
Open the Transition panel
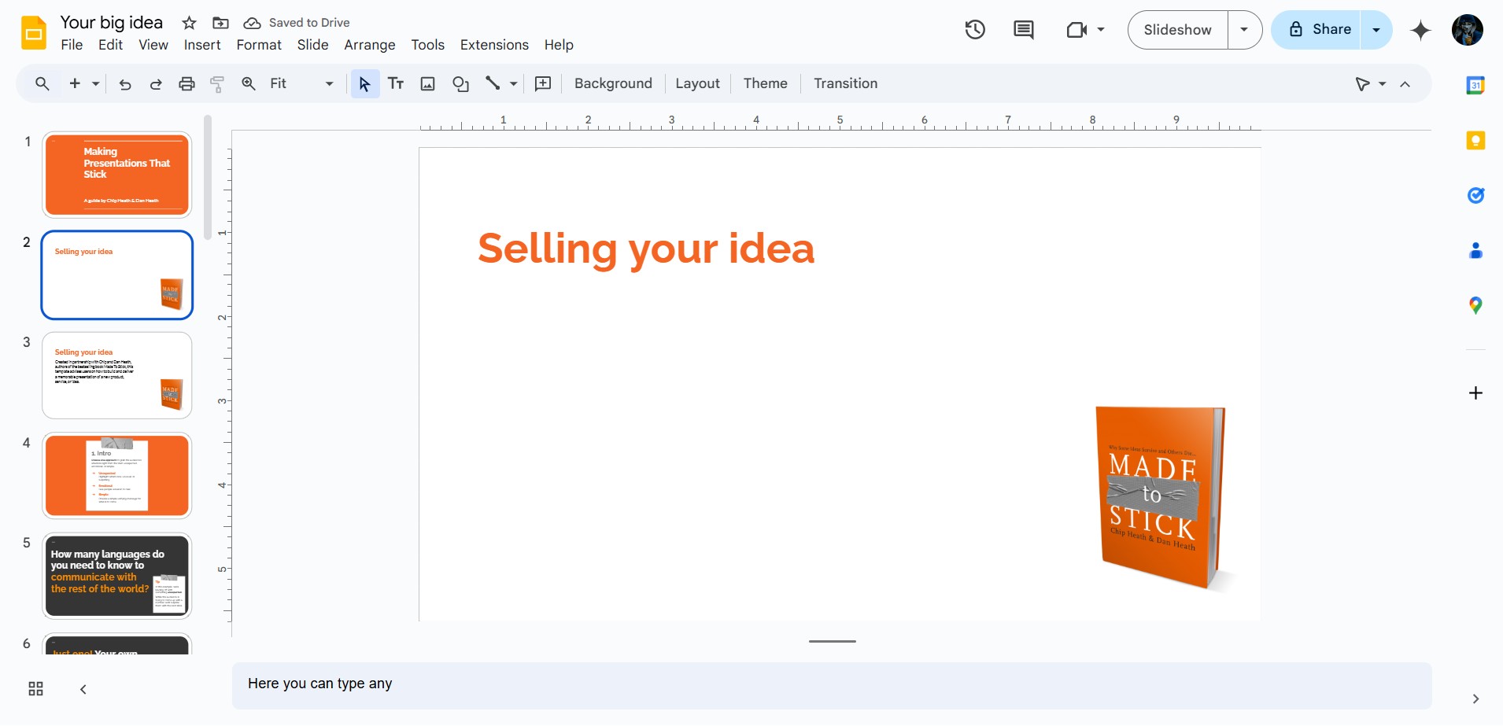845,83
